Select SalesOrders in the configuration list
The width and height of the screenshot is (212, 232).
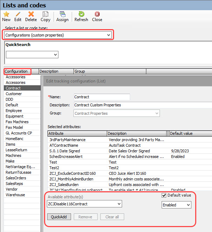coord(22,178)
